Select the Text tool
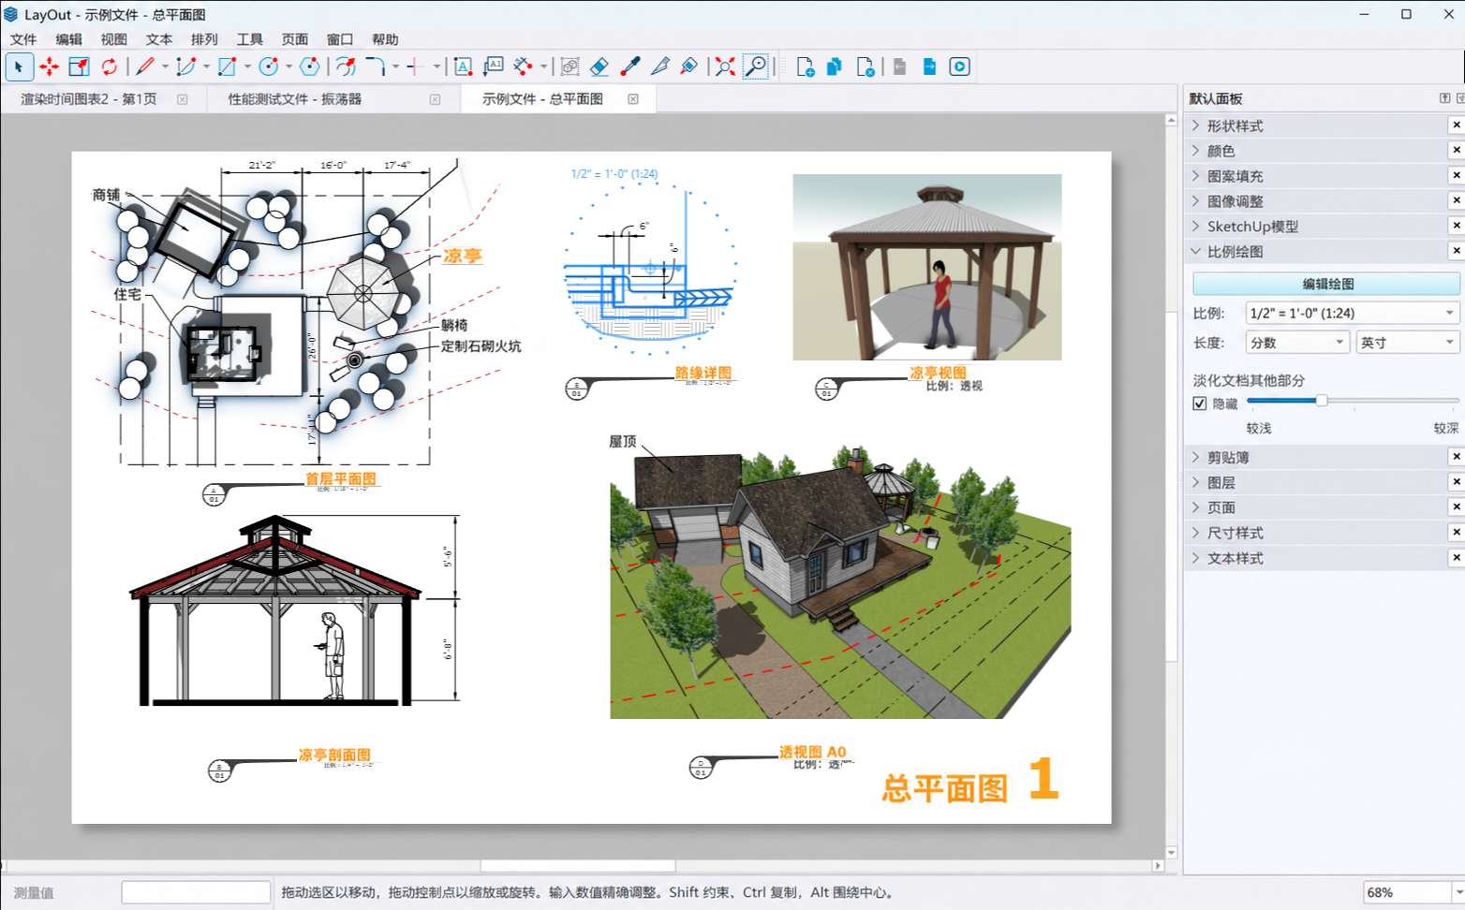The image size is (1465, 910). (x=463, y=66)
